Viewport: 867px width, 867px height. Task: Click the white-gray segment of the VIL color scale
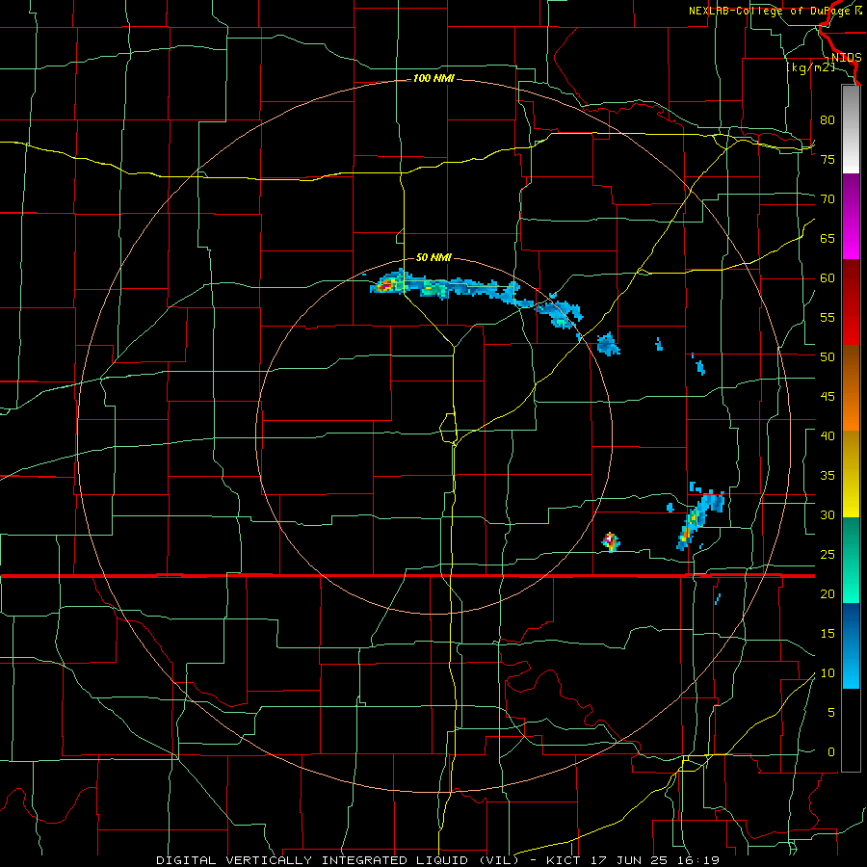pos(851,129)
